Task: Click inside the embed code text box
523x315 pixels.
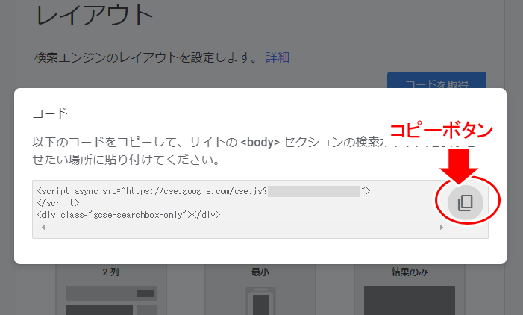Action: 260,209
